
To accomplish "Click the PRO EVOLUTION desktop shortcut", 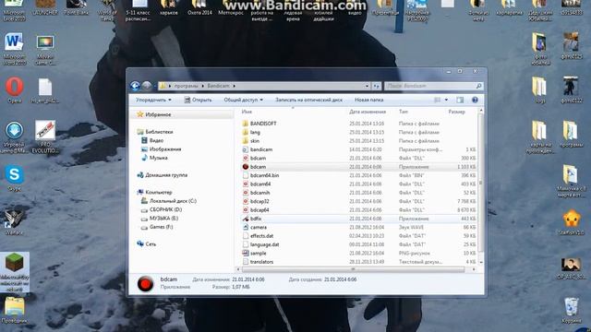I will click(45, 136).
